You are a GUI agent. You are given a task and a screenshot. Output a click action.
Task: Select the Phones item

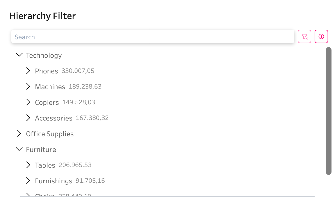46,71
